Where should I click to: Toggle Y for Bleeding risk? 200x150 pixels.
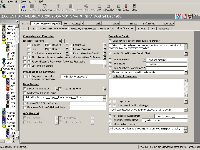(50, 45)
